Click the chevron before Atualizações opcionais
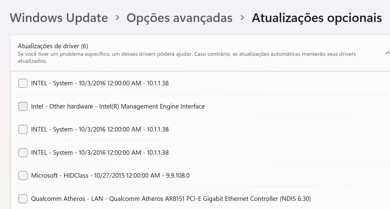Viewport: 390px width, 209px height. tap(242, 18)
